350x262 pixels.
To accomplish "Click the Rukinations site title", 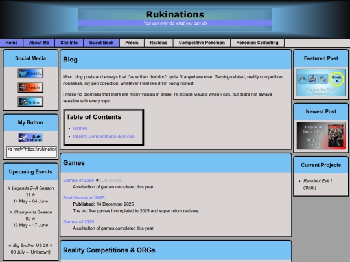I will pos(175,14).
